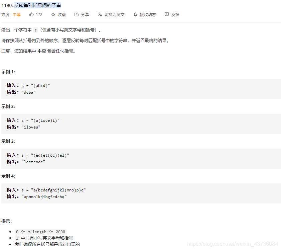
Task: Click the bold 不应 text
Action: [41, 51]
